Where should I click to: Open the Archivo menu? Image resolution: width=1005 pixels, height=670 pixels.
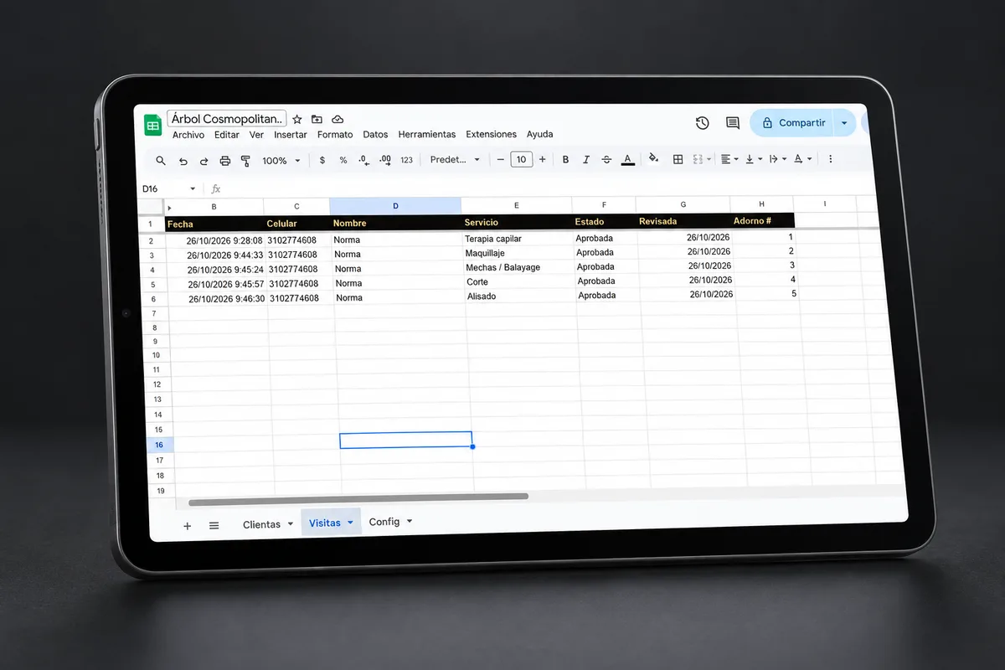188,135
